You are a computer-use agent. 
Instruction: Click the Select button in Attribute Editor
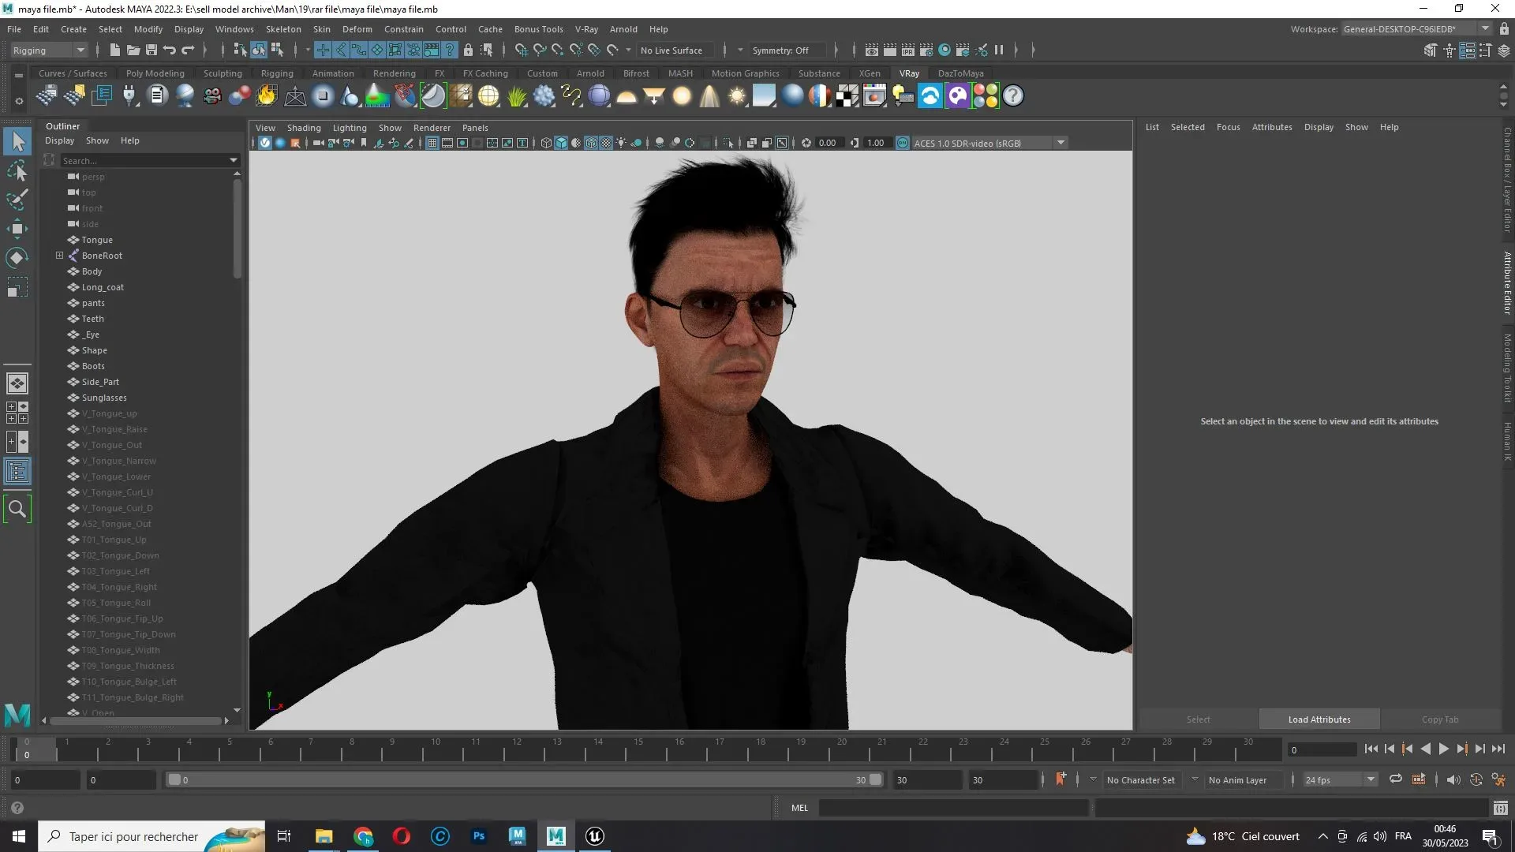(x=1198, y=719)
